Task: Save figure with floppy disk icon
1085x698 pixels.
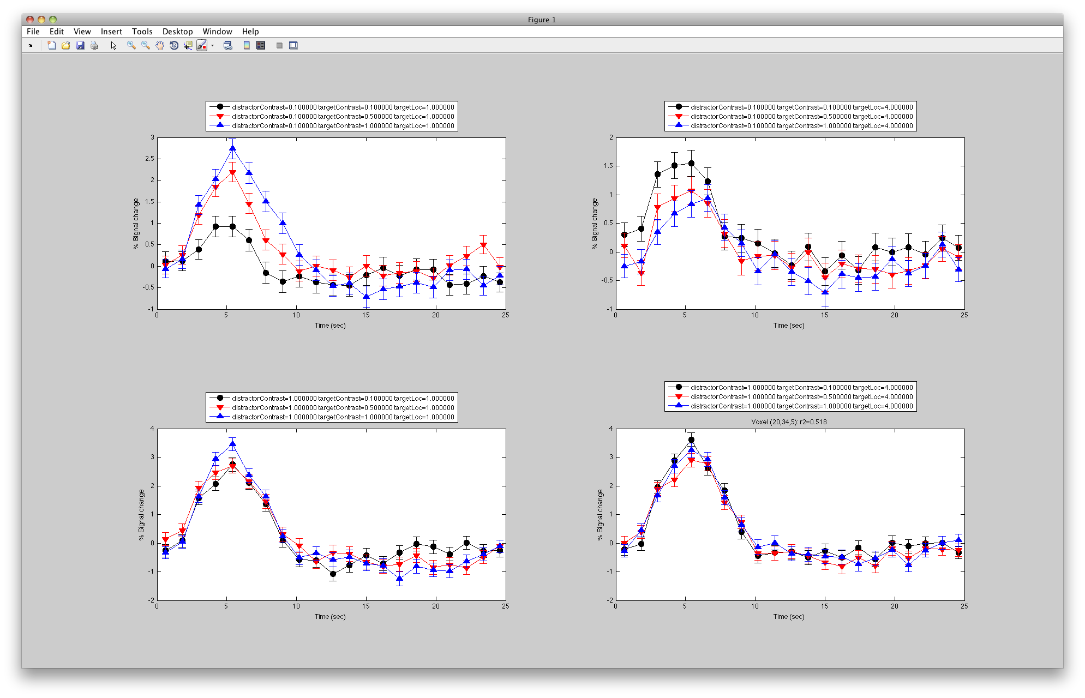Action: point(80,45)
